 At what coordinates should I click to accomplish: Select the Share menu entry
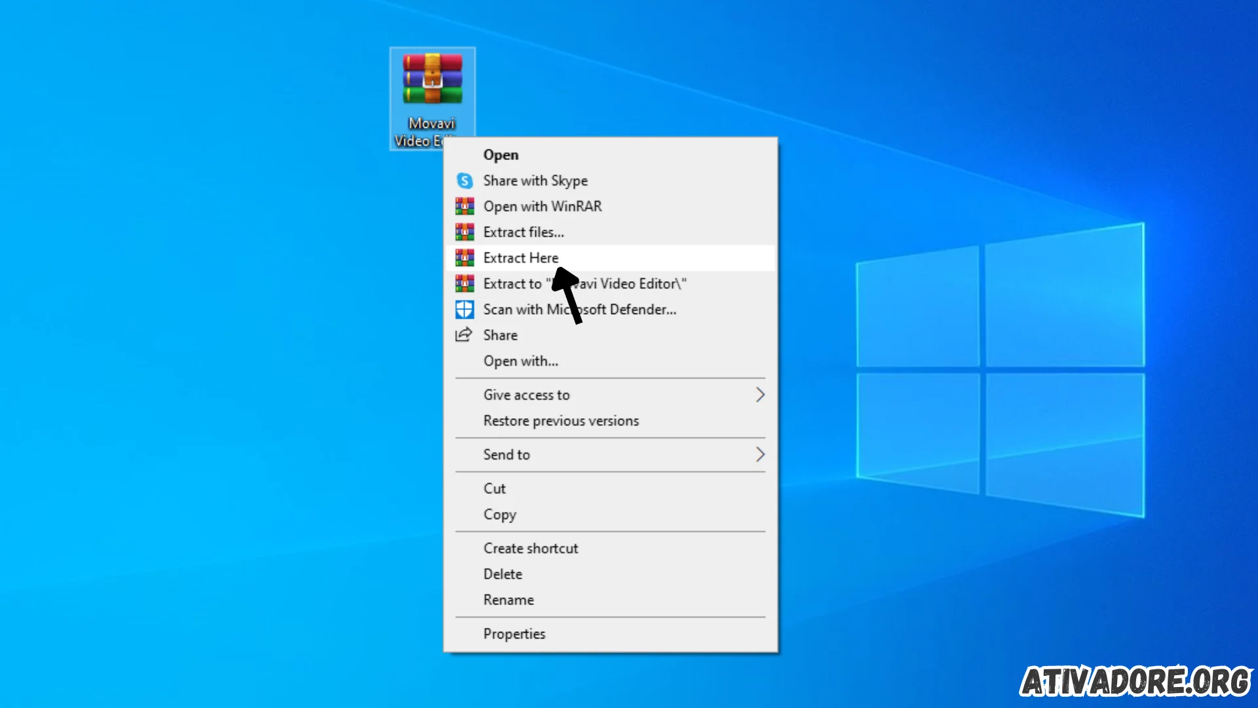[x=609, y=335]
